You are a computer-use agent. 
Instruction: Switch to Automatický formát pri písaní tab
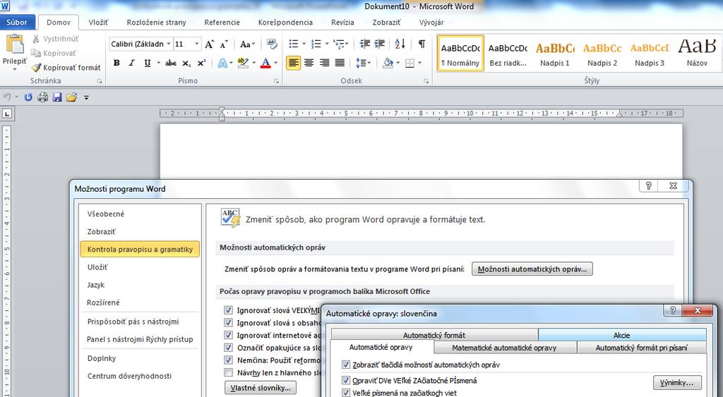pyautogui.click(x=641, y=348)
